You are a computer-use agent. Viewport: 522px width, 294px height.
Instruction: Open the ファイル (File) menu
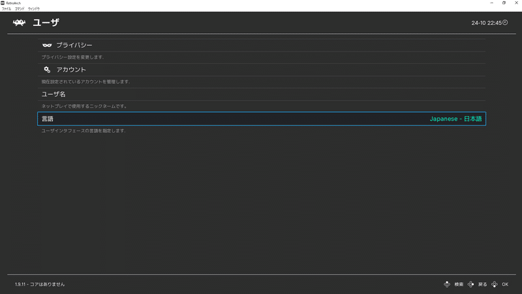[x=7, y=8]
